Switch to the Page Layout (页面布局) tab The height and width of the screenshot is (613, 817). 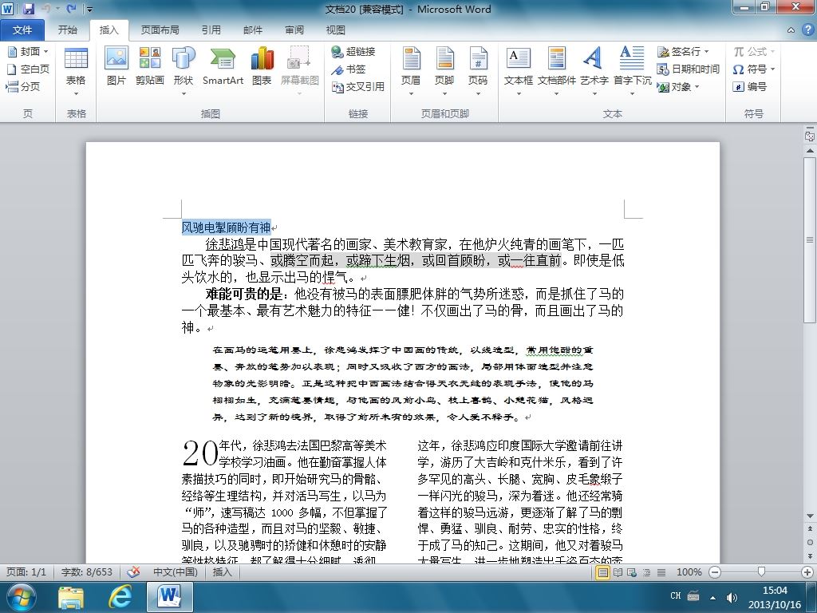point(160,30)
